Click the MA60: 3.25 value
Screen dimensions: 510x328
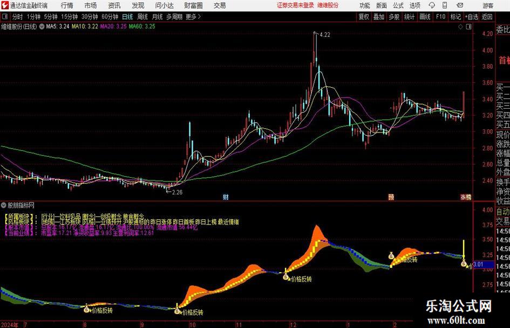[142, 26]
